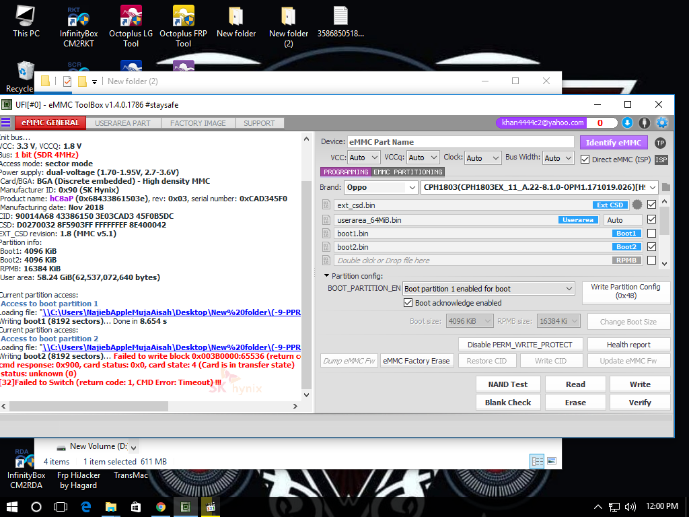The height and width of the screenshot is (517, 689).
Task: Open boot1 loading file path link
Action: (172, 312)
